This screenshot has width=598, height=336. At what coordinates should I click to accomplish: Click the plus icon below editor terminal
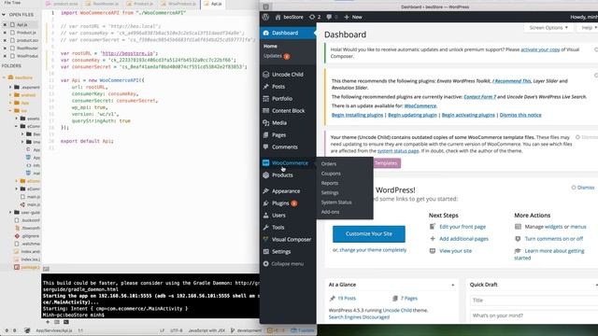tap(48, 322)
